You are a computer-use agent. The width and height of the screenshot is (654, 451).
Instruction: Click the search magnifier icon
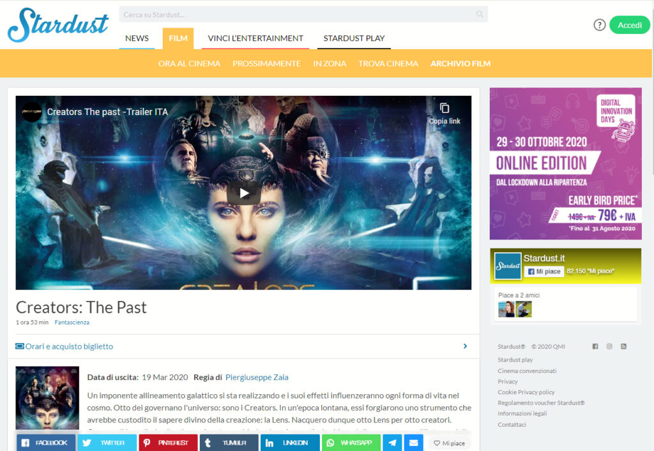[x=480, y=14]
